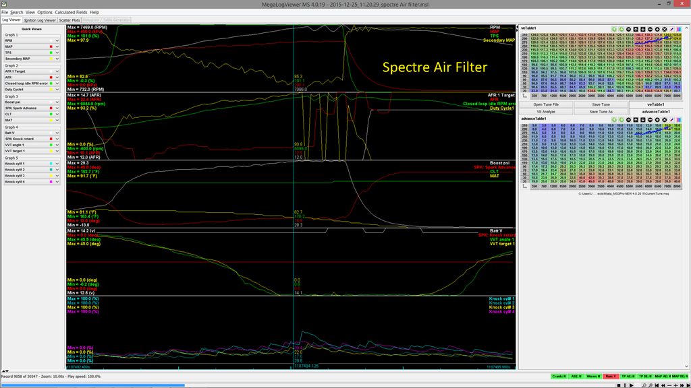
Task: Switch to the Scatter Plots tab
Action: [69, 20]
